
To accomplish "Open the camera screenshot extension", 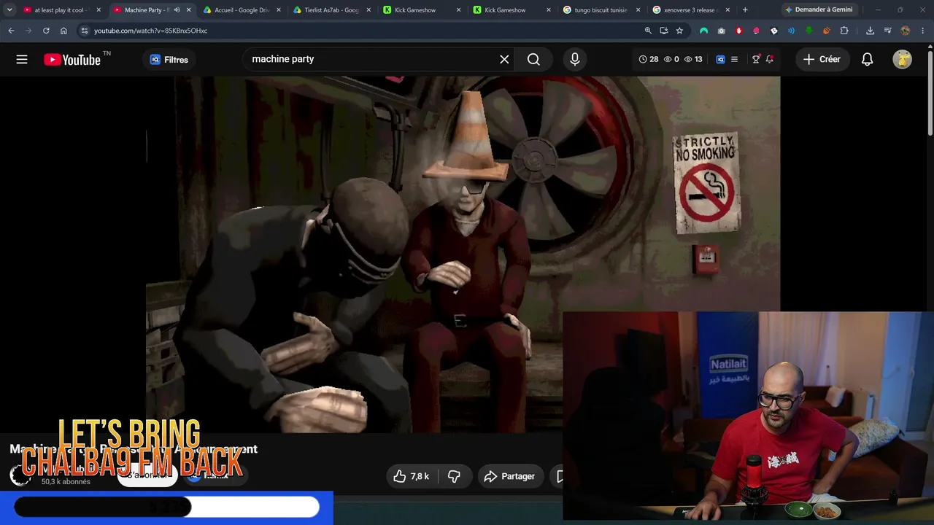I will click(721, 31).
